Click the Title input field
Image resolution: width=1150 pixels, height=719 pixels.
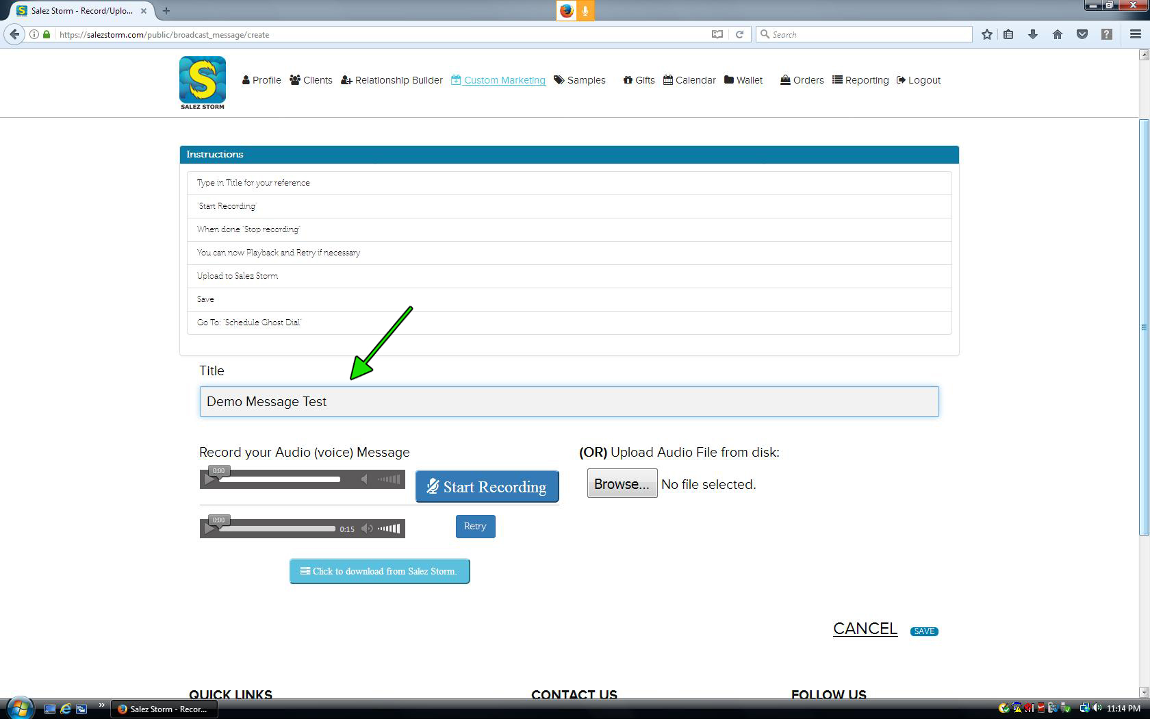569,401
